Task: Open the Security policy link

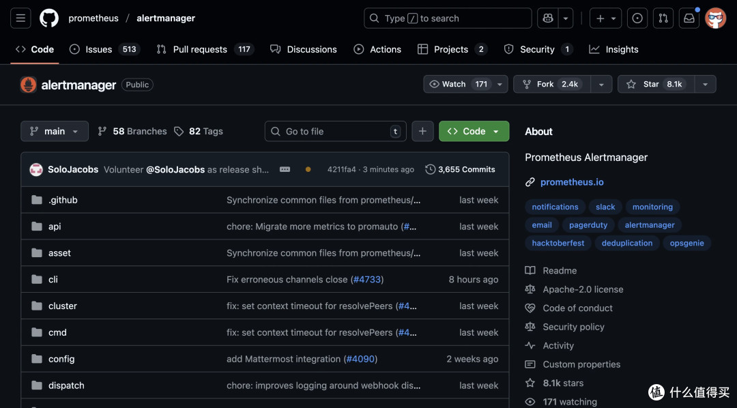Action: (x=573, y=327)
